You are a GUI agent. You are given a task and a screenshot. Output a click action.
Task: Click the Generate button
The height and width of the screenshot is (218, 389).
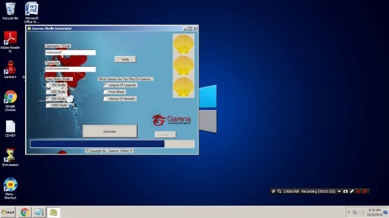point(110,131)
